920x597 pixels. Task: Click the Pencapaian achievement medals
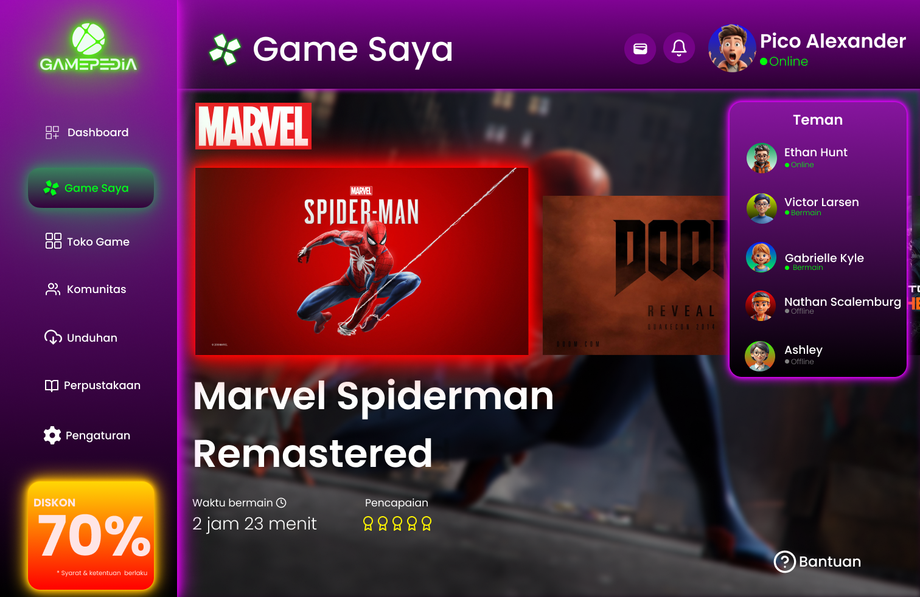[397, 523]
